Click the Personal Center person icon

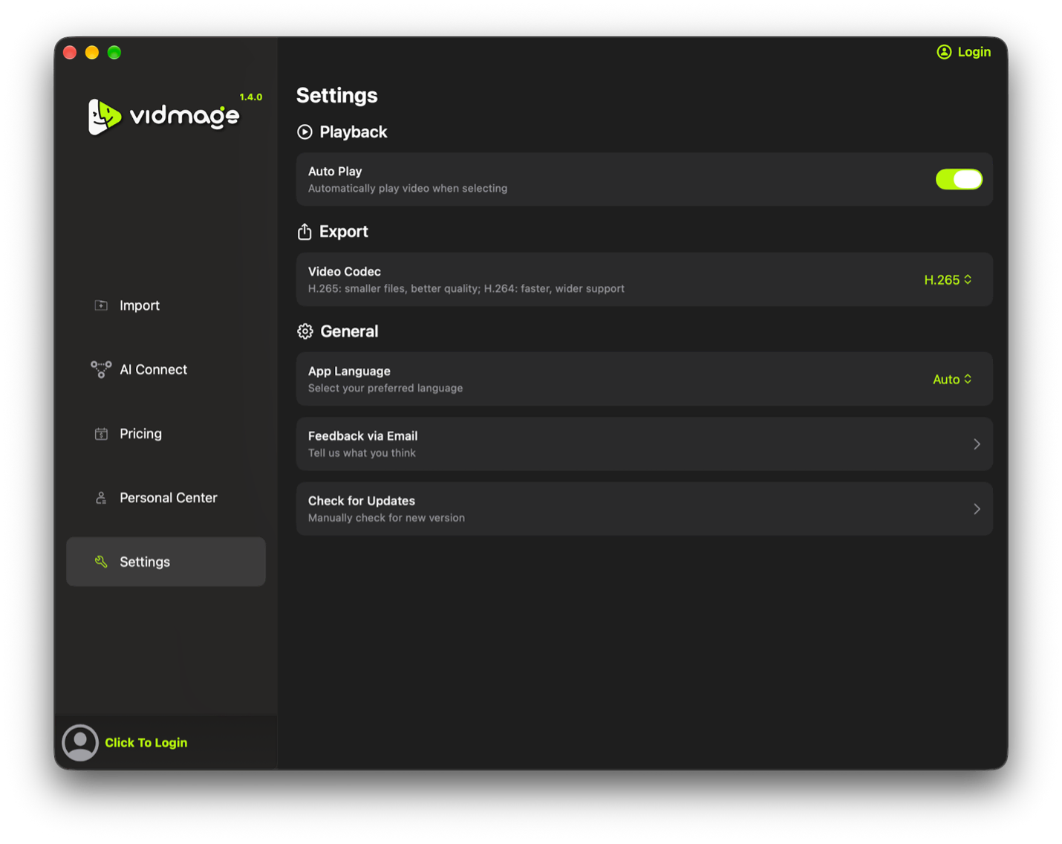(x=101, y=498)
